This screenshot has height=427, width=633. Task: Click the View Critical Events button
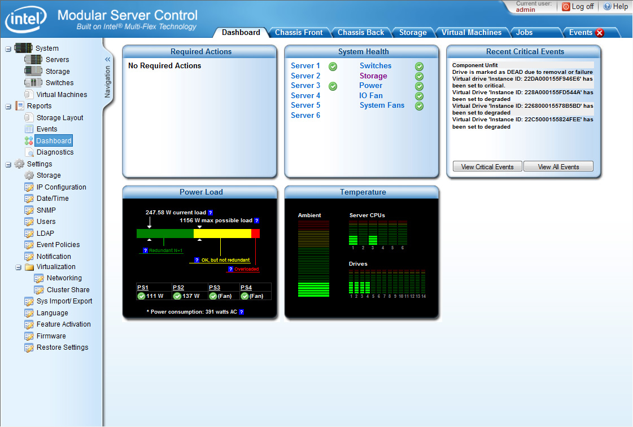[487, 166]
